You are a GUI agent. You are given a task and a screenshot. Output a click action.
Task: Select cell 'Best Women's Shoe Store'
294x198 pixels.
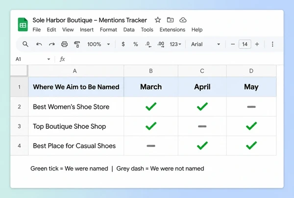tap(76, 107)
